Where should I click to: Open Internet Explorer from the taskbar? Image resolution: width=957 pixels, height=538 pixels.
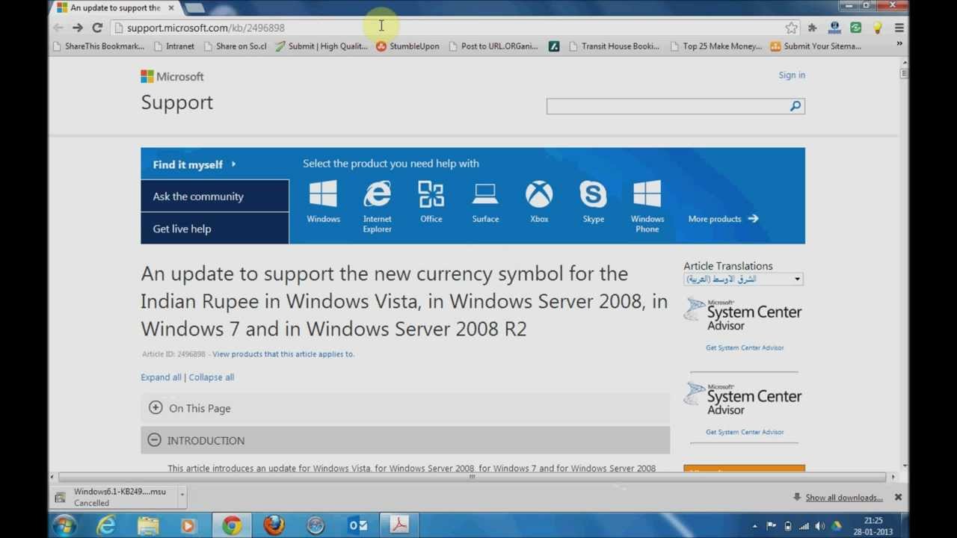click(106, 526)
